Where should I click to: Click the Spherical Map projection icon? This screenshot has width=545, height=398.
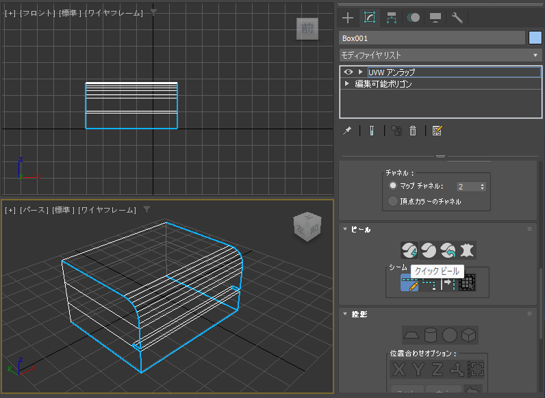click(450, 335)
